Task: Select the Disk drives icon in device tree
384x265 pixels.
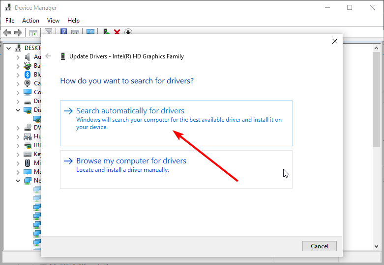Action: (28, 102)
